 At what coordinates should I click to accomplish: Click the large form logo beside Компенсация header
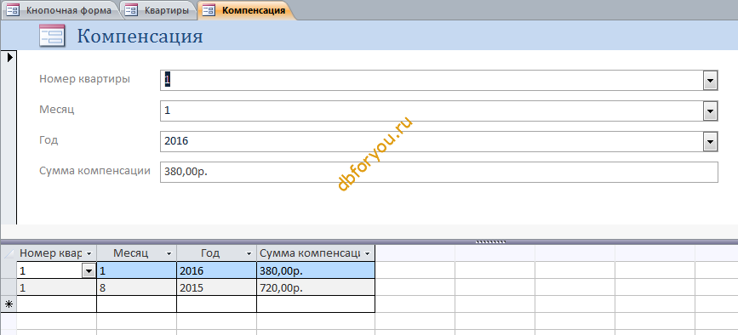point(52,36)
